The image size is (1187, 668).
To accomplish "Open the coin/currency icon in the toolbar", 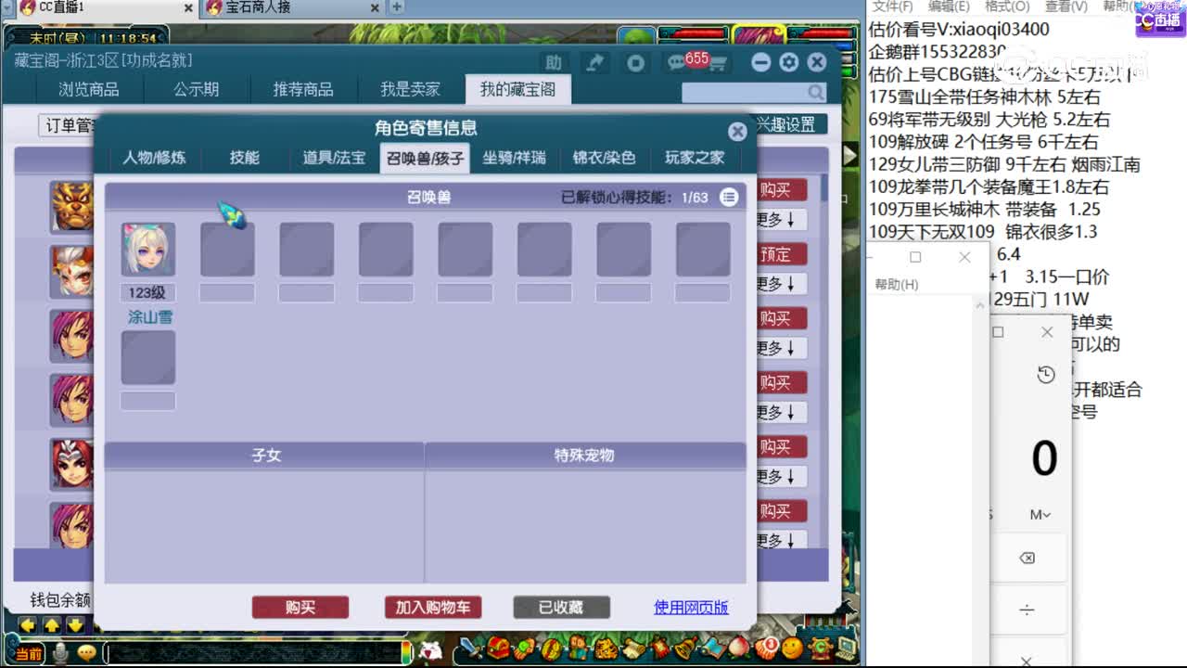I will click(636, 61).
